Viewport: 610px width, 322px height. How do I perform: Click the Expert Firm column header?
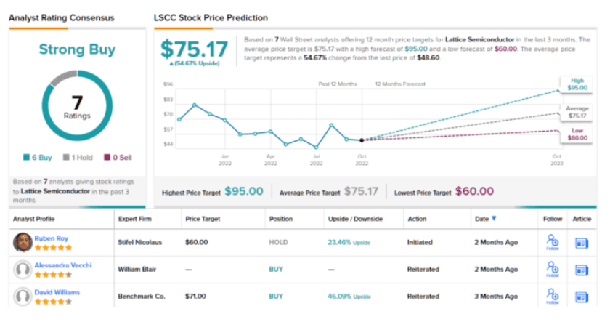point(136,218)
